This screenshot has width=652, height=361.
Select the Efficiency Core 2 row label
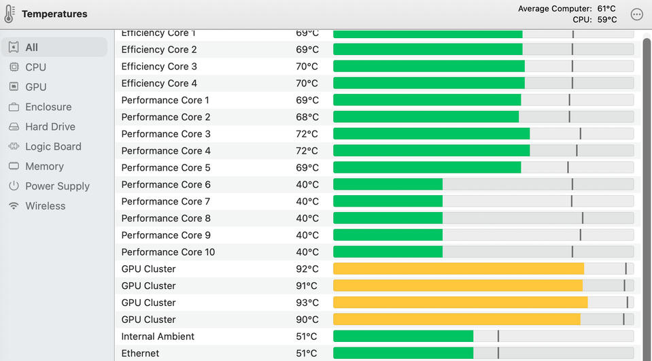159,50
